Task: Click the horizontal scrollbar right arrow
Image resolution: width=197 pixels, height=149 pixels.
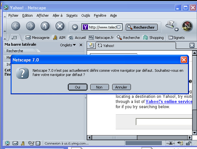Action: click(190, 138)
